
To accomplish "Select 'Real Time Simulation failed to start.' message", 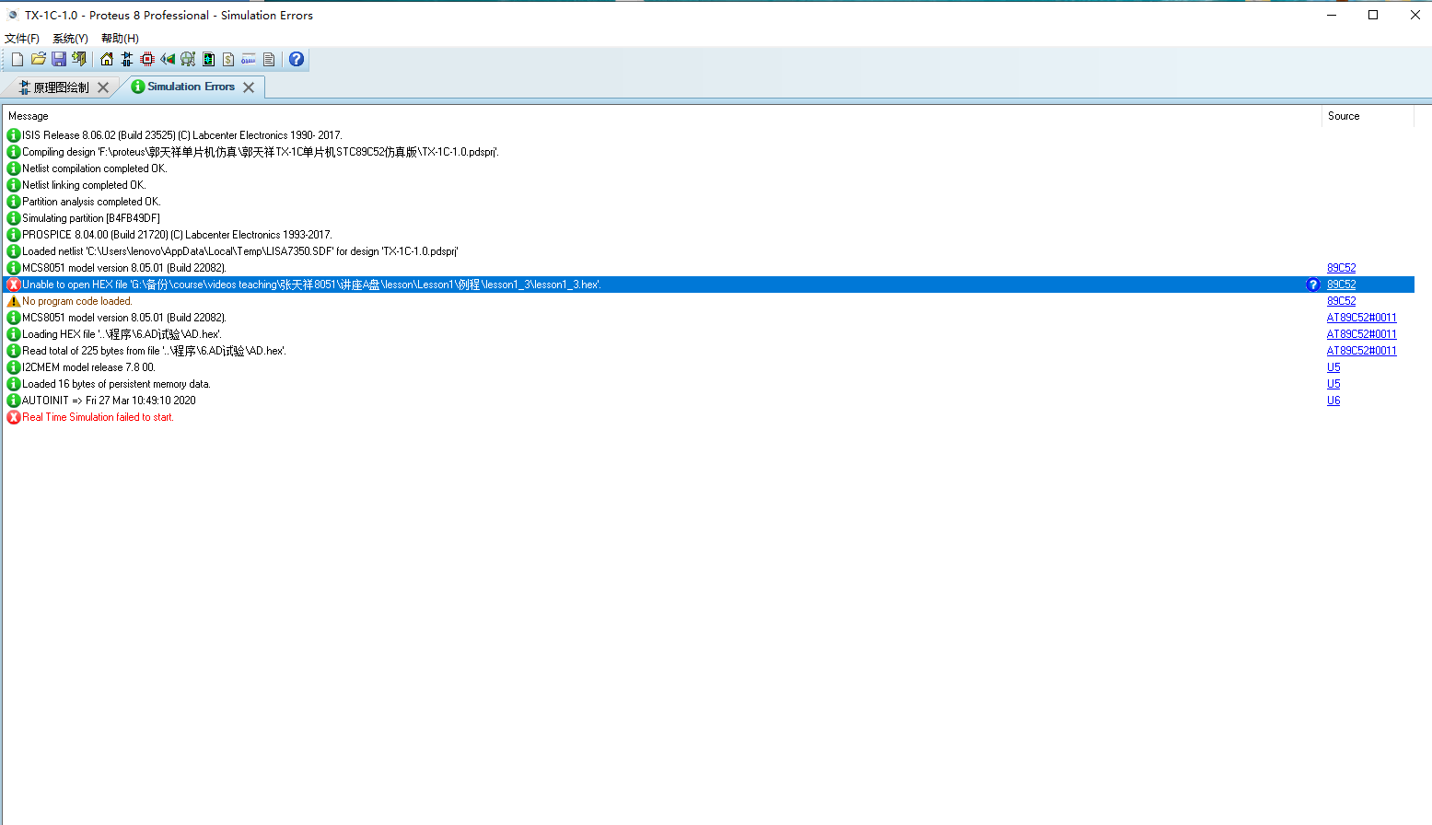I will point(98,417).
